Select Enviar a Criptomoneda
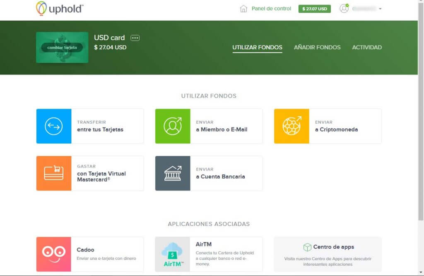Screen dimensions: 424x276 pos(328,126)
